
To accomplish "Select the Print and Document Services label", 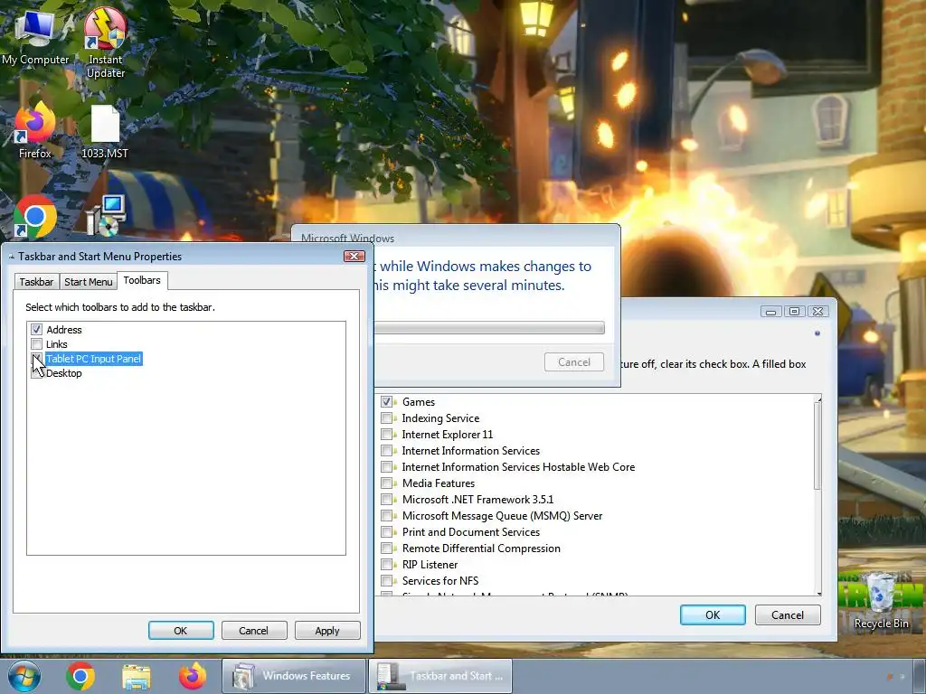I will click(470, 532).
